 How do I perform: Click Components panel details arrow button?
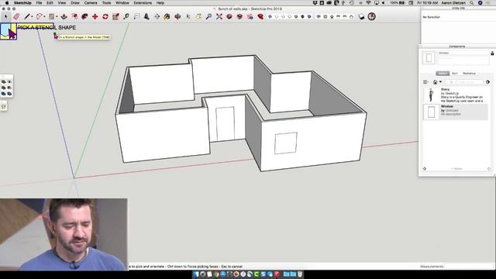coord(487,82)
